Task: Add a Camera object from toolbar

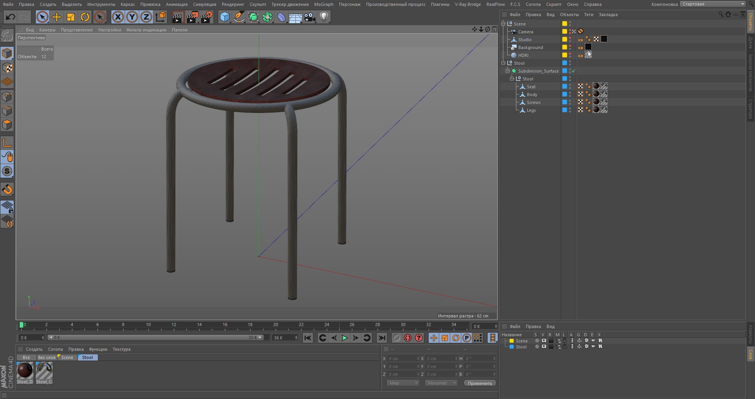Action: pyautogui.click(x=310, y=17)
